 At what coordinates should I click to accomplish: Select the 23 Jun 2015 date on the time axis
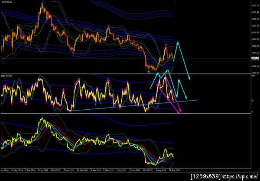[x=135, y=170]
